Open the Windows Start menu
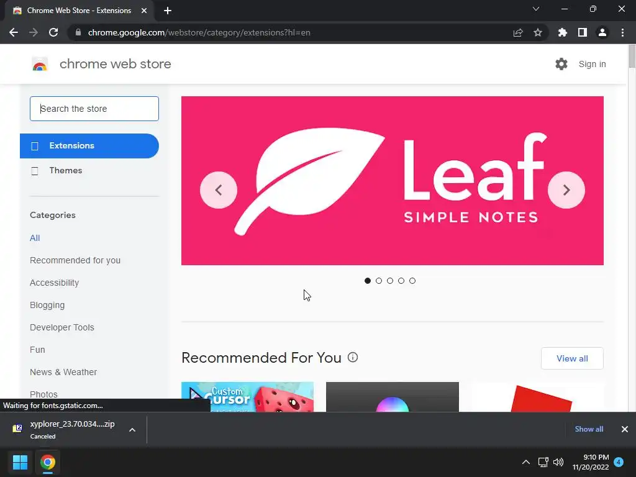 click(x=20, y=462)
